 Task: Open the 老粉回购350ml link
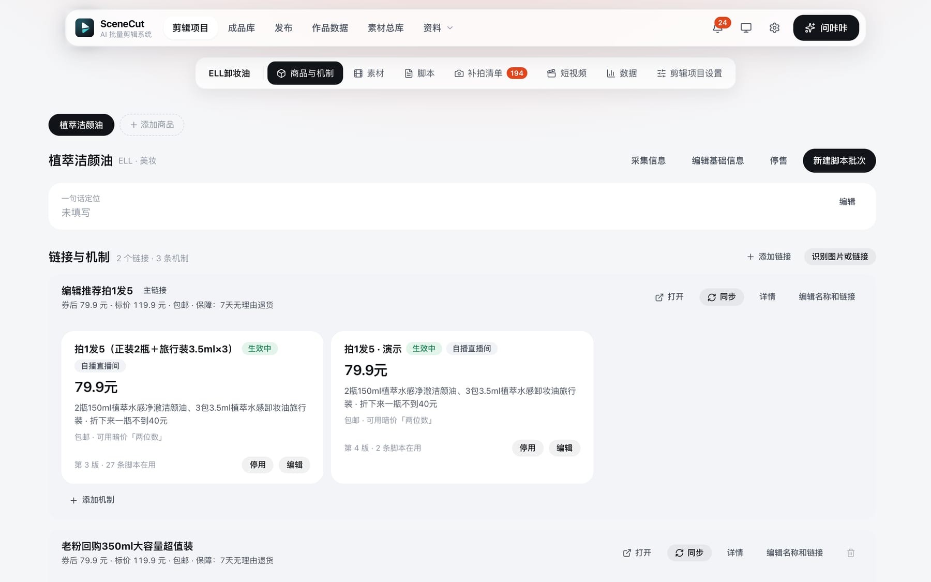point(637,553)
